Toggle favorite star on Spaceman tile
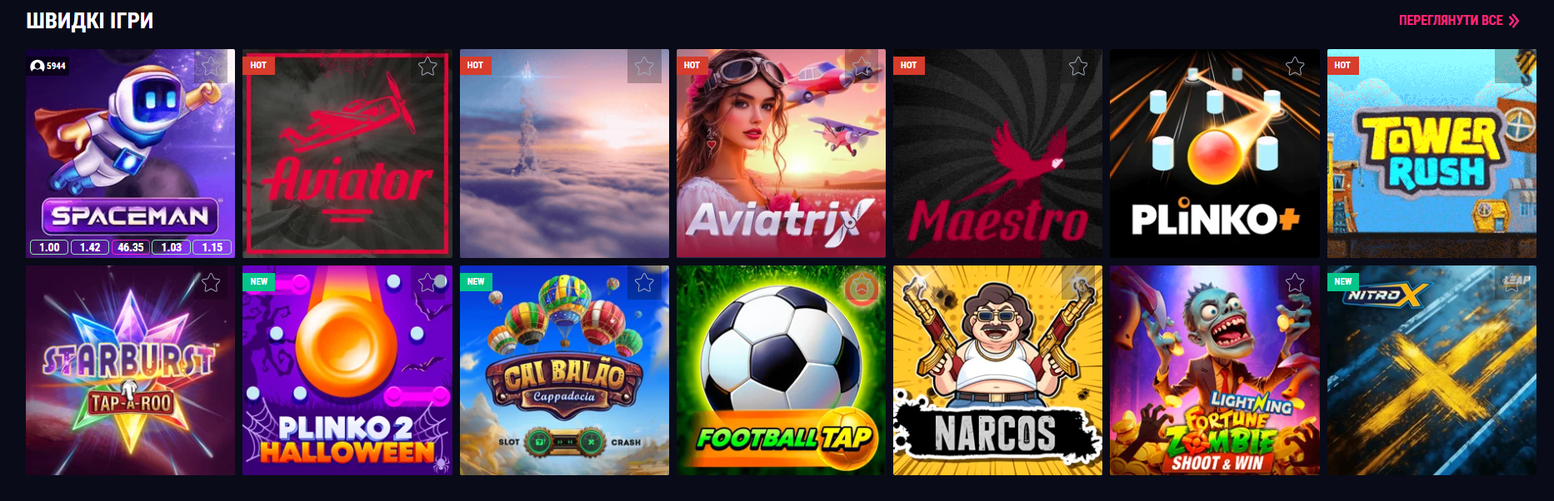The image size is (1554, 501). (x=211, y=67)
